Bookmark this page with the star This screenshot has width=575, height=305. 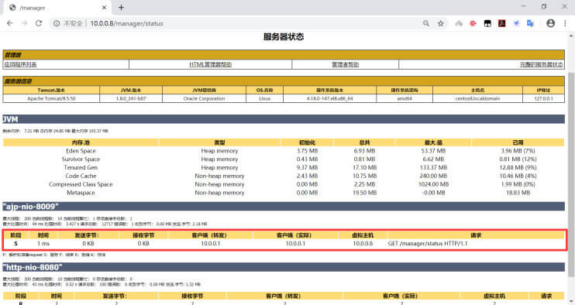(441, 23)
